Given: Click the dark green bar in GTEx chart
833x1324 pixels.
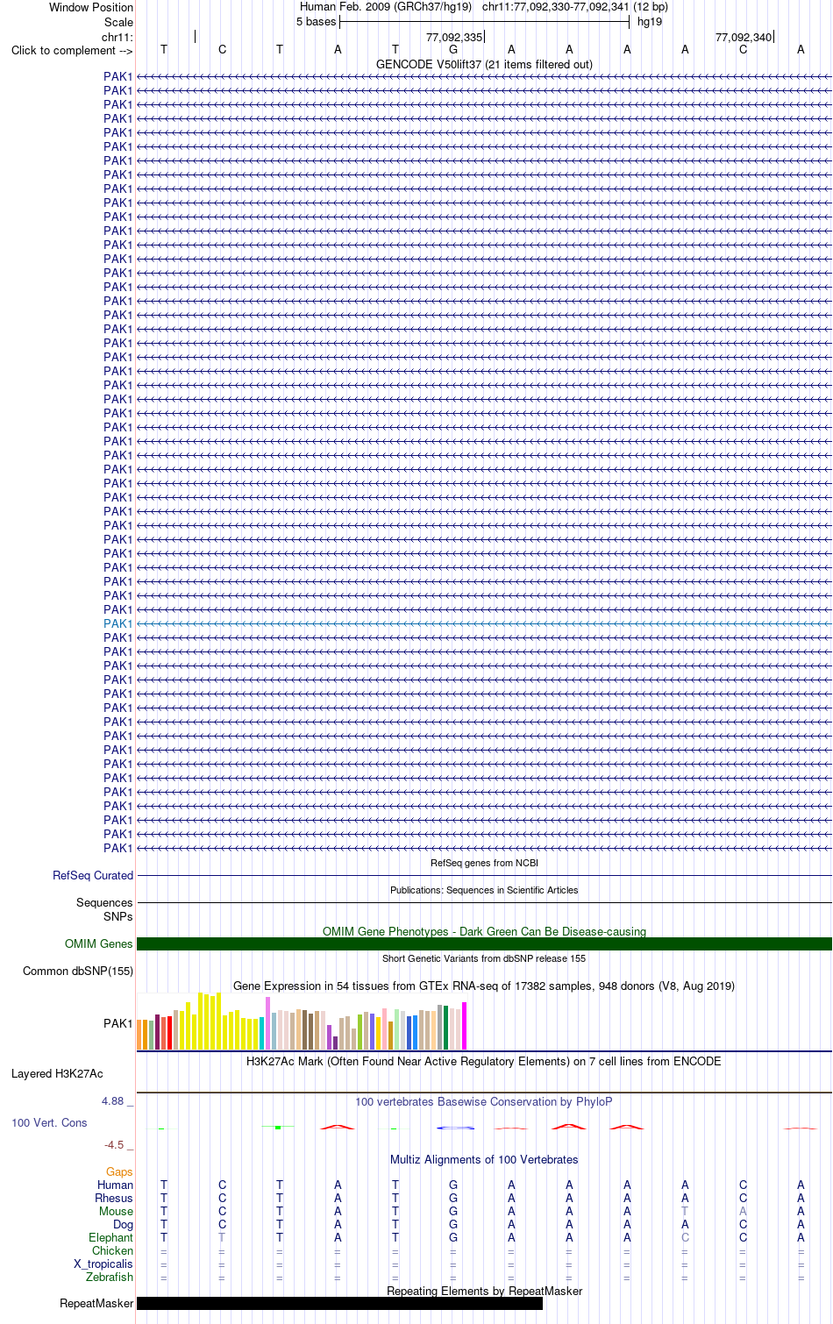Looking at the screenshot, I should coord(446,1028).
